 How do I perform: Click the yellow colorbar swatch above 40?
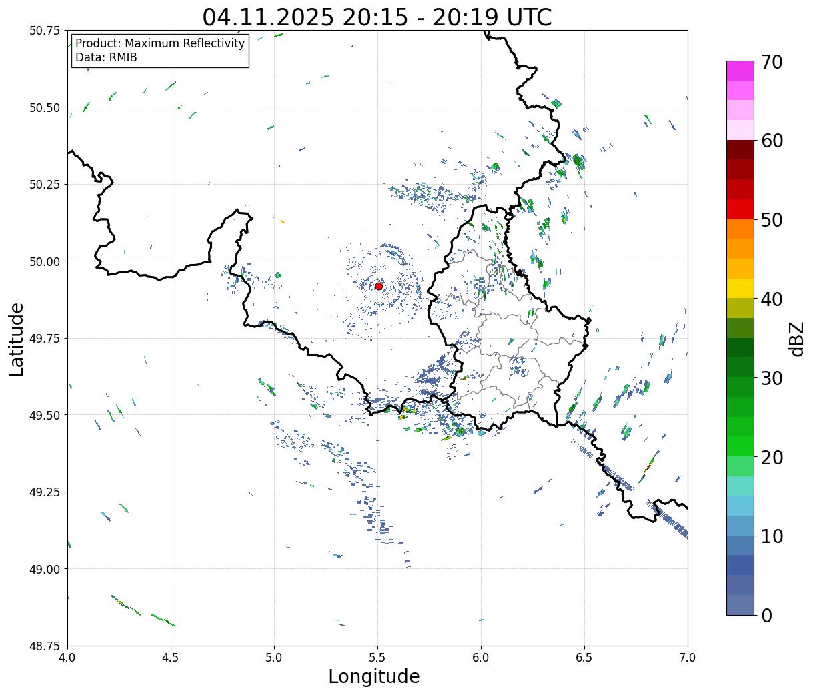[740, 288]
